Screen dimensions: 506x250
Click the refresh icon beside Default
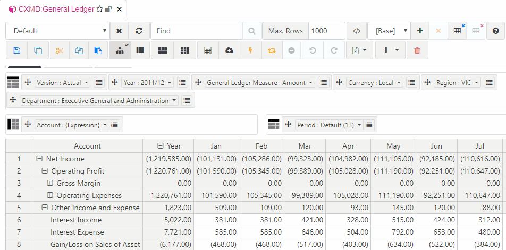click(139, 31)
